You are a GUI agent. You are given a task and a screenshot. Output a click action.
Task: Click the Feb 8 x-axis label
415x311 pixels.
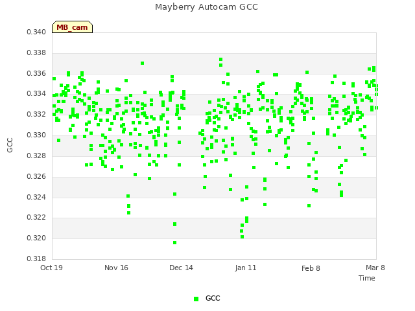(311, 268)
